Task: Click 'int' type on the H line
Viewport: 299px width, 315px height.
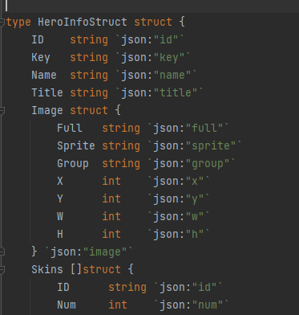Action: coord(111,234)
